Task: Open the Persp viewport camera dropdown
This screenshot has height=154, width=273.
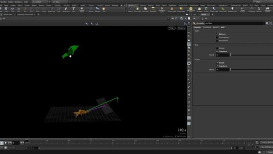Action: click(x=171, y=28)
